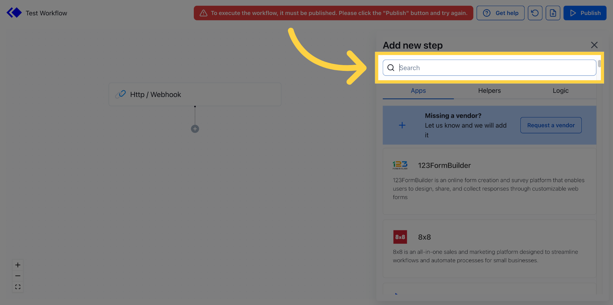
Task: Select the zoom in icon on the canvas
Action: pyautogui.click(x=18, y=265)
